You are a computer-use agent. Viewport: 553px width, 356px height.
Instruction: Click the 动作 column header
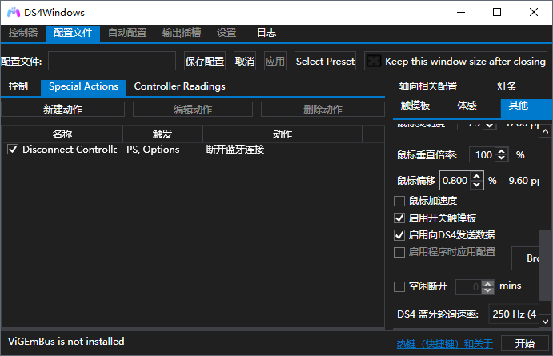point(283,134)
